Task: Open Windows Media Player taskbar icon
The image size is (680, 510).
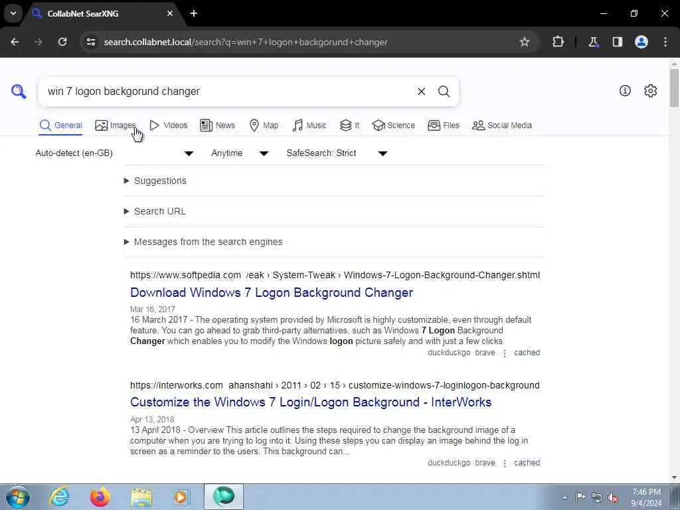Action: pyautogui.click(x=182, y=497)
